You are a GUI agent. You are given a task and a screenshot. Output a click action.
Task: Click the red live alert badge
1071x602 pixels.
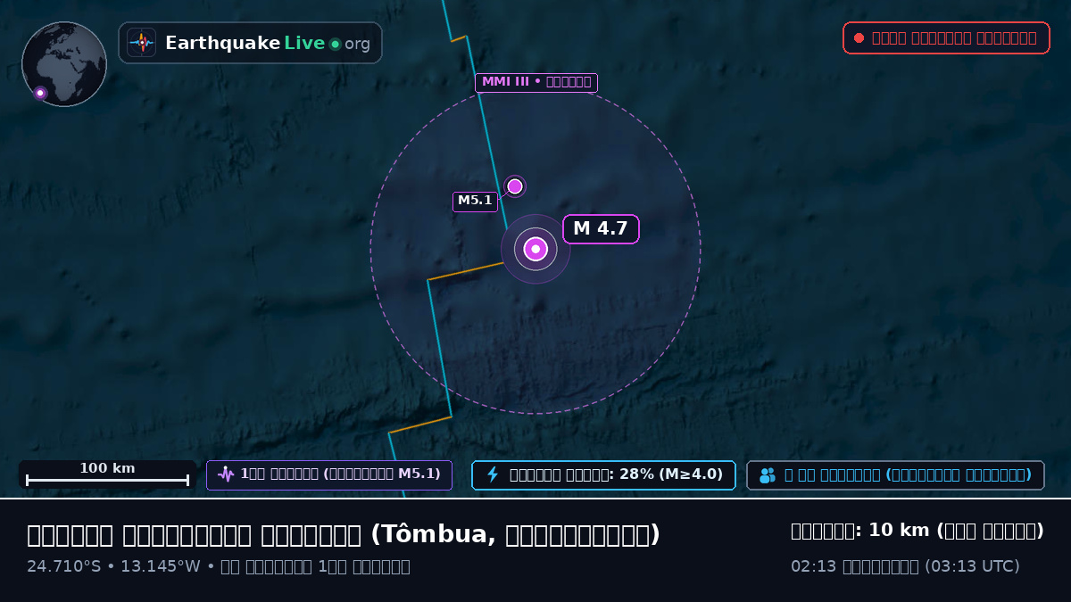pos(946,38)
